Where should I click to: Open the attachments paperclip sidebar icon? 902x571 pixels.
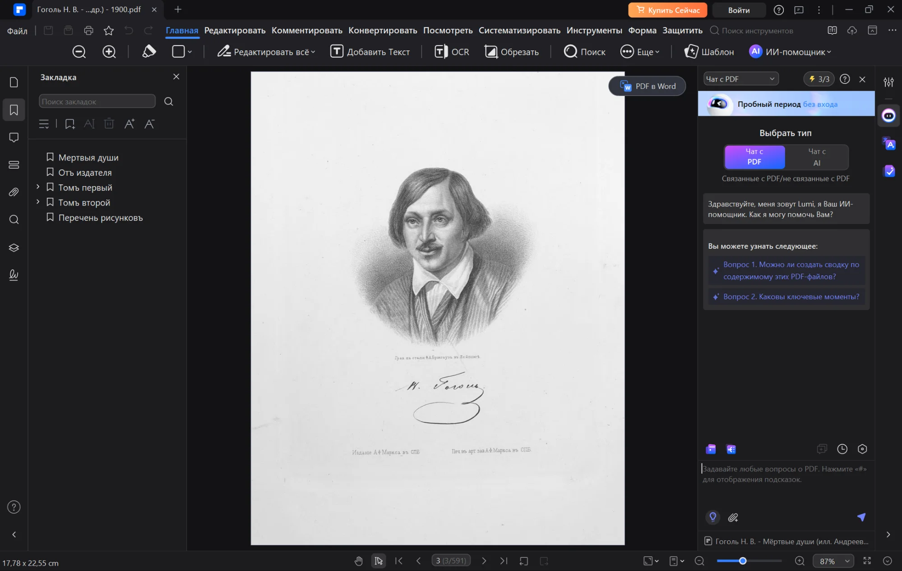[14, 192]
